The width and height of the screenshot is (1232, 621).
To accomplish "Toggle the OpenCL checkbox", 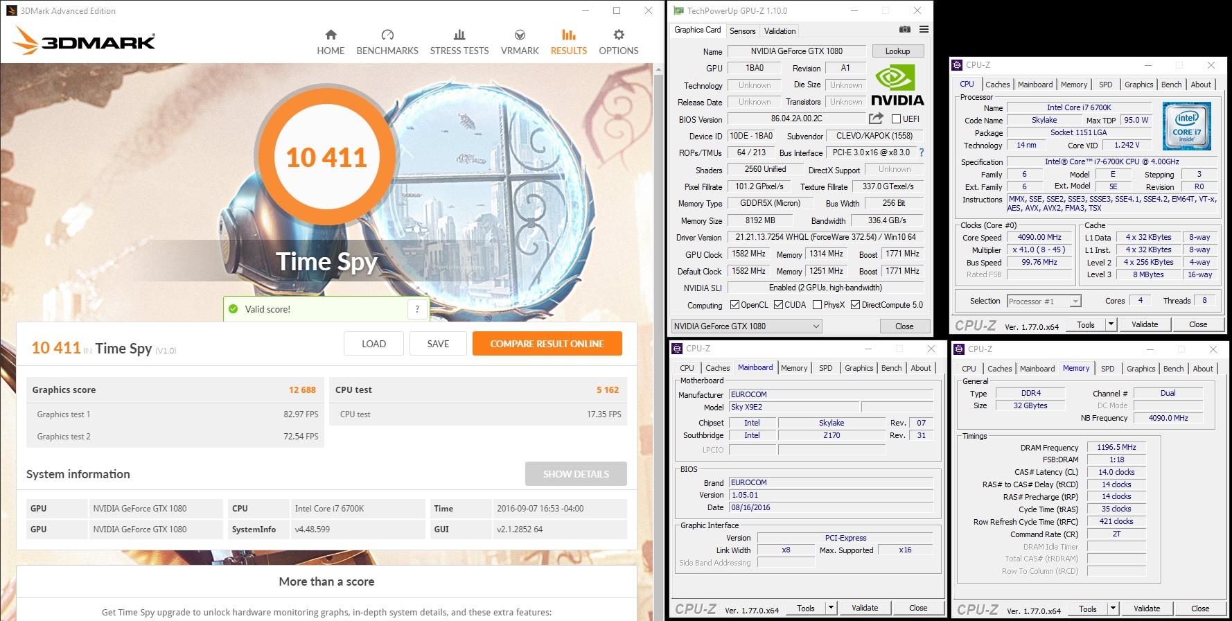I will pyautogui.click(x=735, y=305).
